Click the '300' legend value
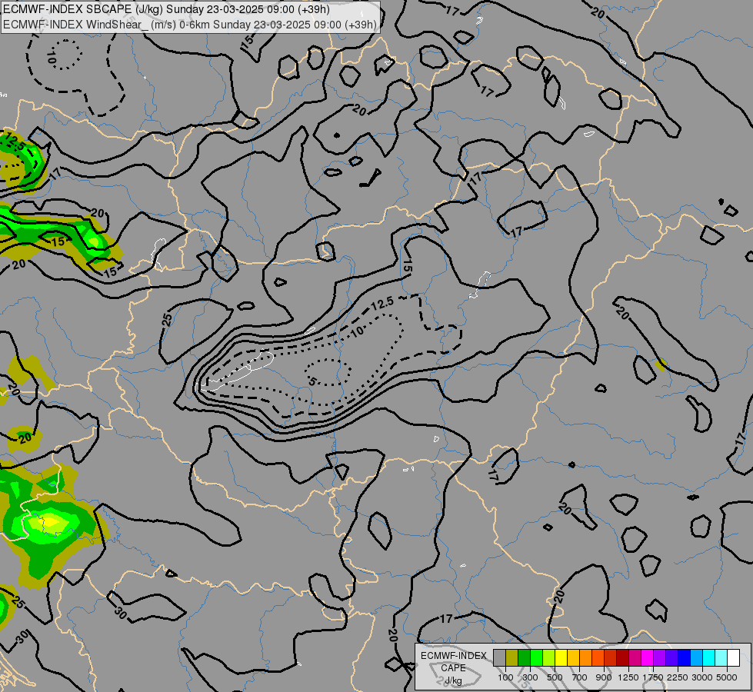 [x=530, y=677]
